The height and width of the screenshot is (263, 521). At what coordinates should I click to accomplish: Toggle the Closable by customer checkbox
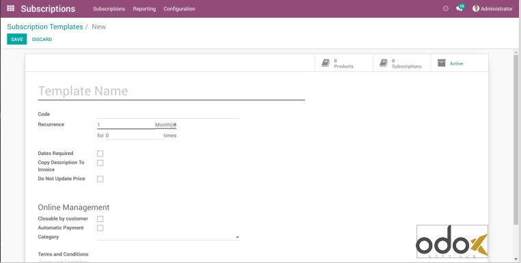coord(100,219)
